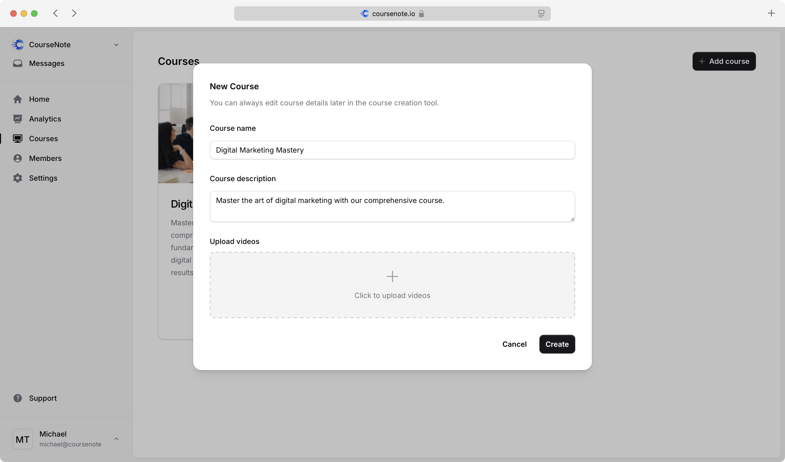Click the Add course button

click(x=724, y=61)
